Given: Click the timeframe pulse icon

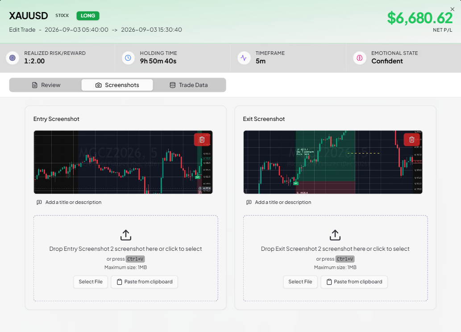Looking at the screenshot, I should pyautogui.click(x=244, y=58).
